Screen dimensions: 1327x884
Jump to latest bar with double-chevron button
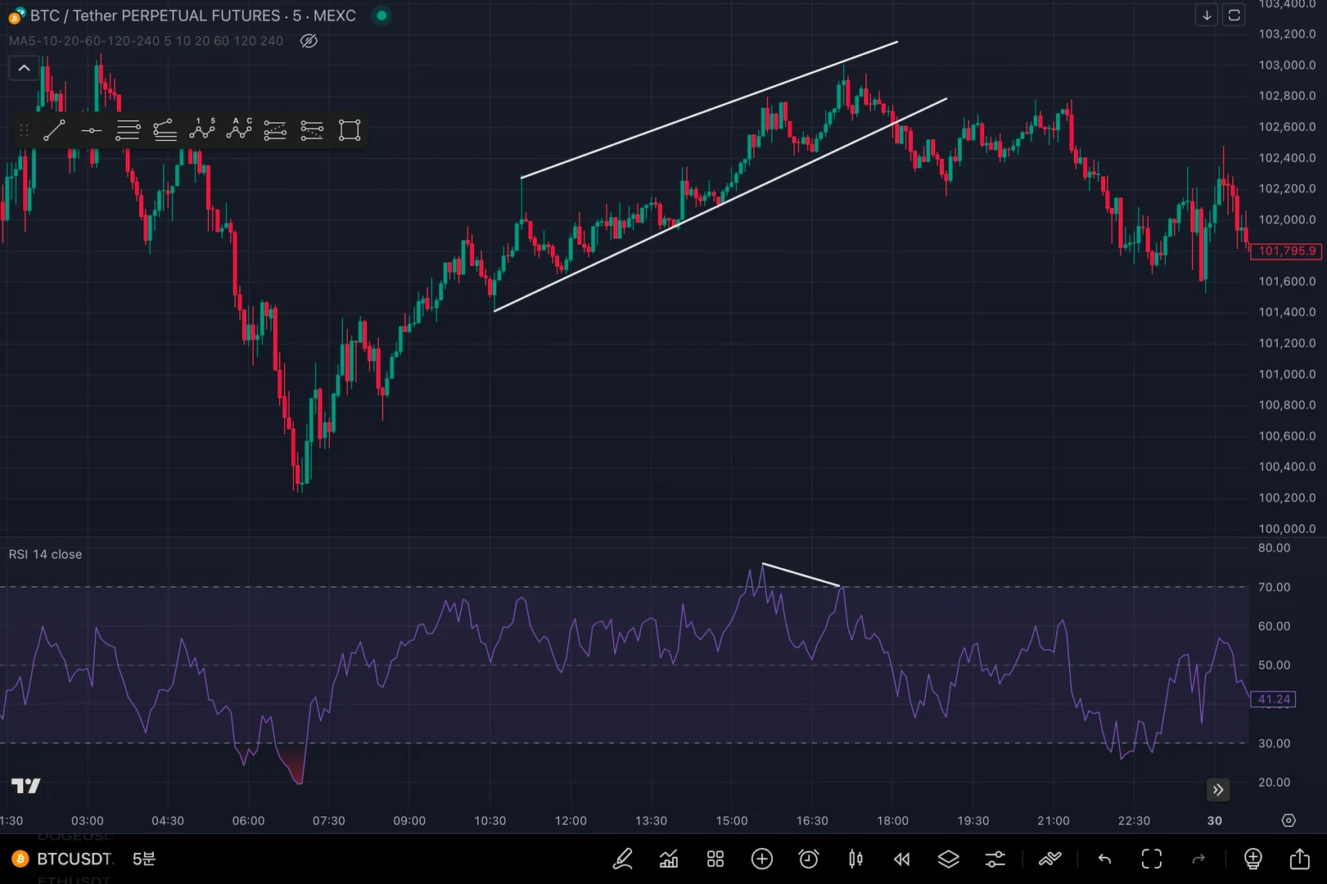pos(1218,790)
